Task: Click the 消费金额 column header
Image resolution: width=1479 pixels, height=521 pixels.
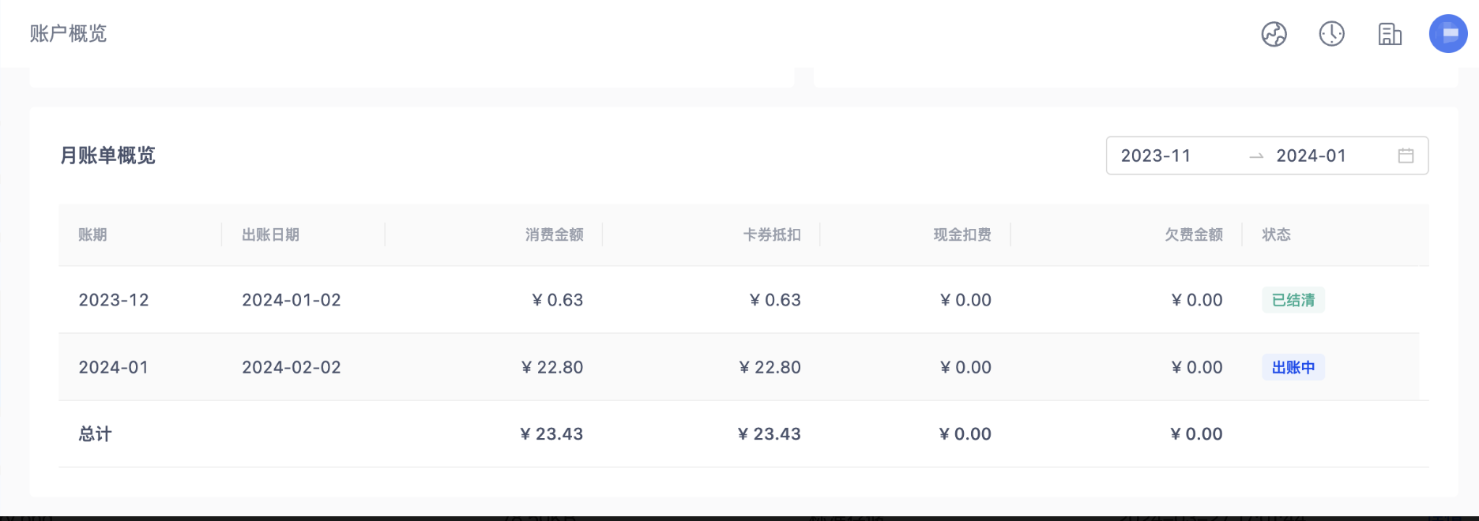Action: tap(554, 234)
